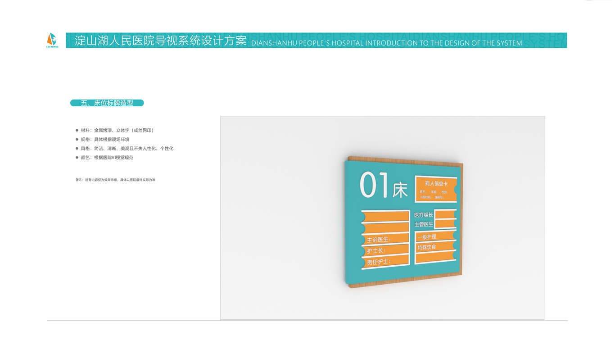Click the 主治医生： orange bar
The width and height of the screenshot is (615, 345).
click(385, 239)
